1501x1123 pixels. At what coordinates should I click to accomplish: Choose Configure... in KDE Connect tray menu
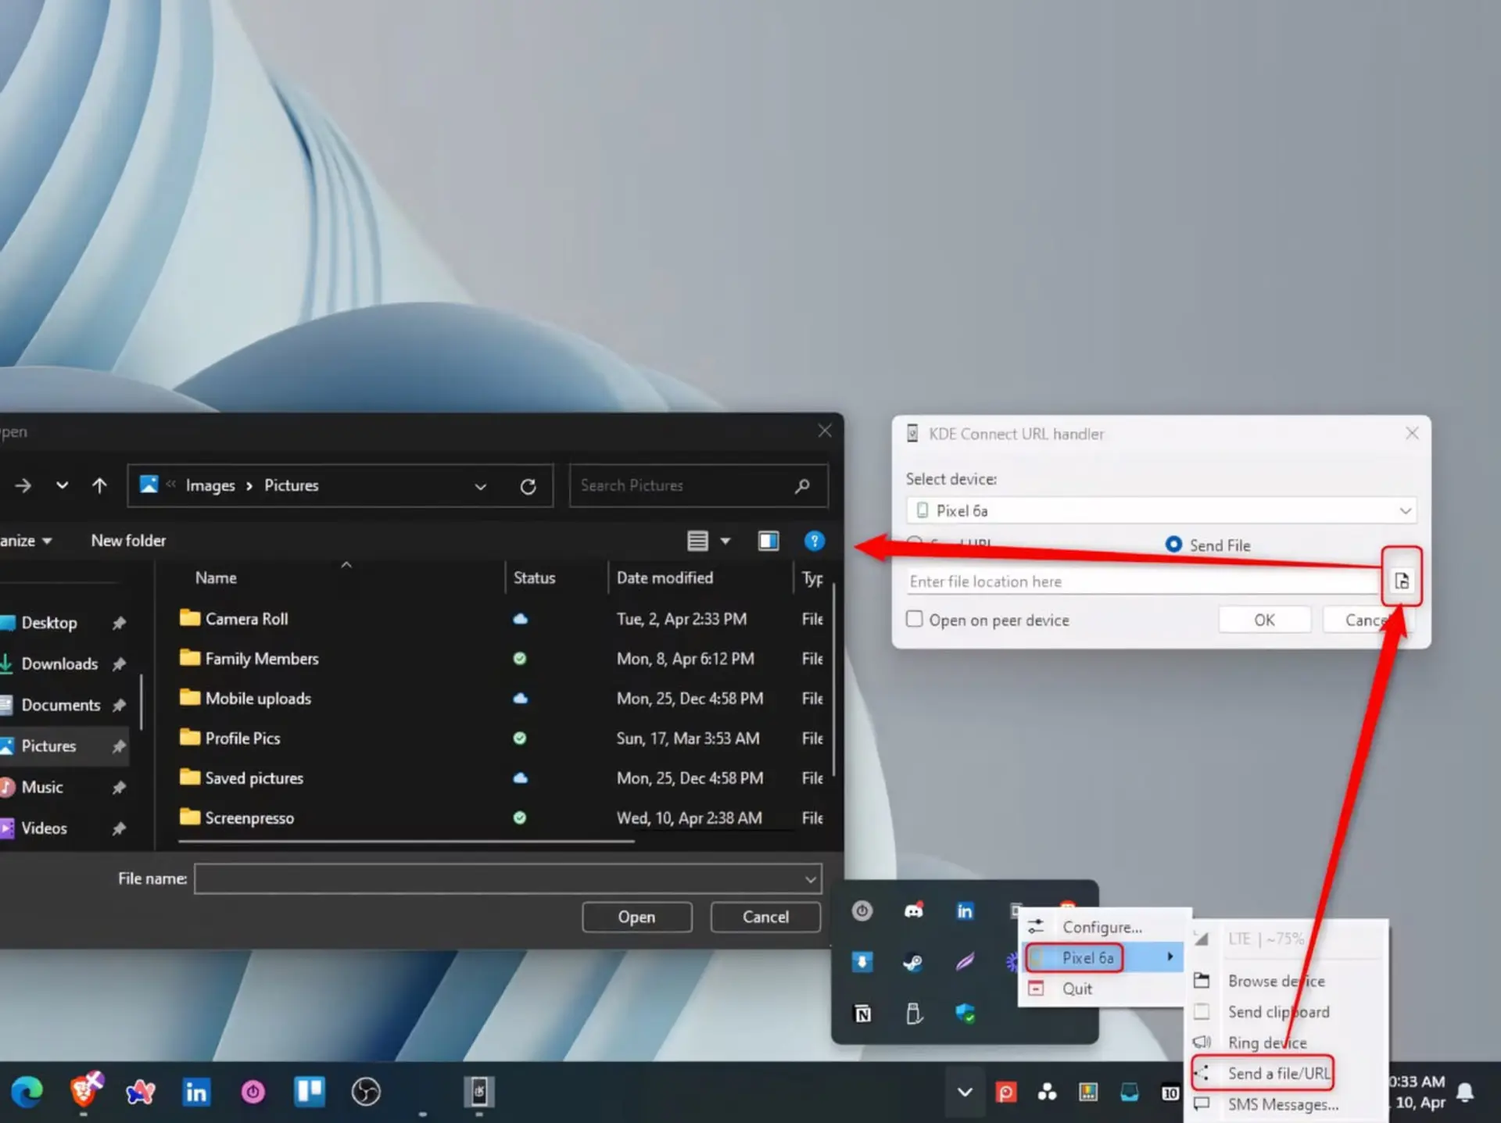point(1102,927)
